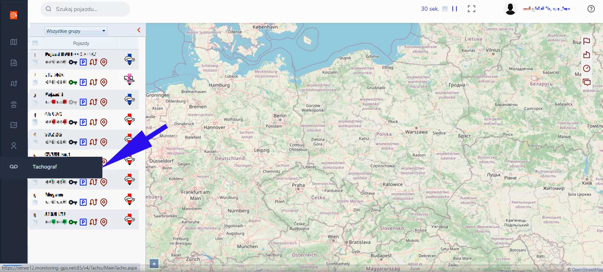This screenshot has width=603, height=272.
Task: Tick the checkbox in the bottom vehicle row
Action: [x=35, y=222]
